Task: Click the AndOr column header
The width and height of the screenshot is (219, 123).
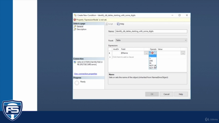Action: click(116, 49)
